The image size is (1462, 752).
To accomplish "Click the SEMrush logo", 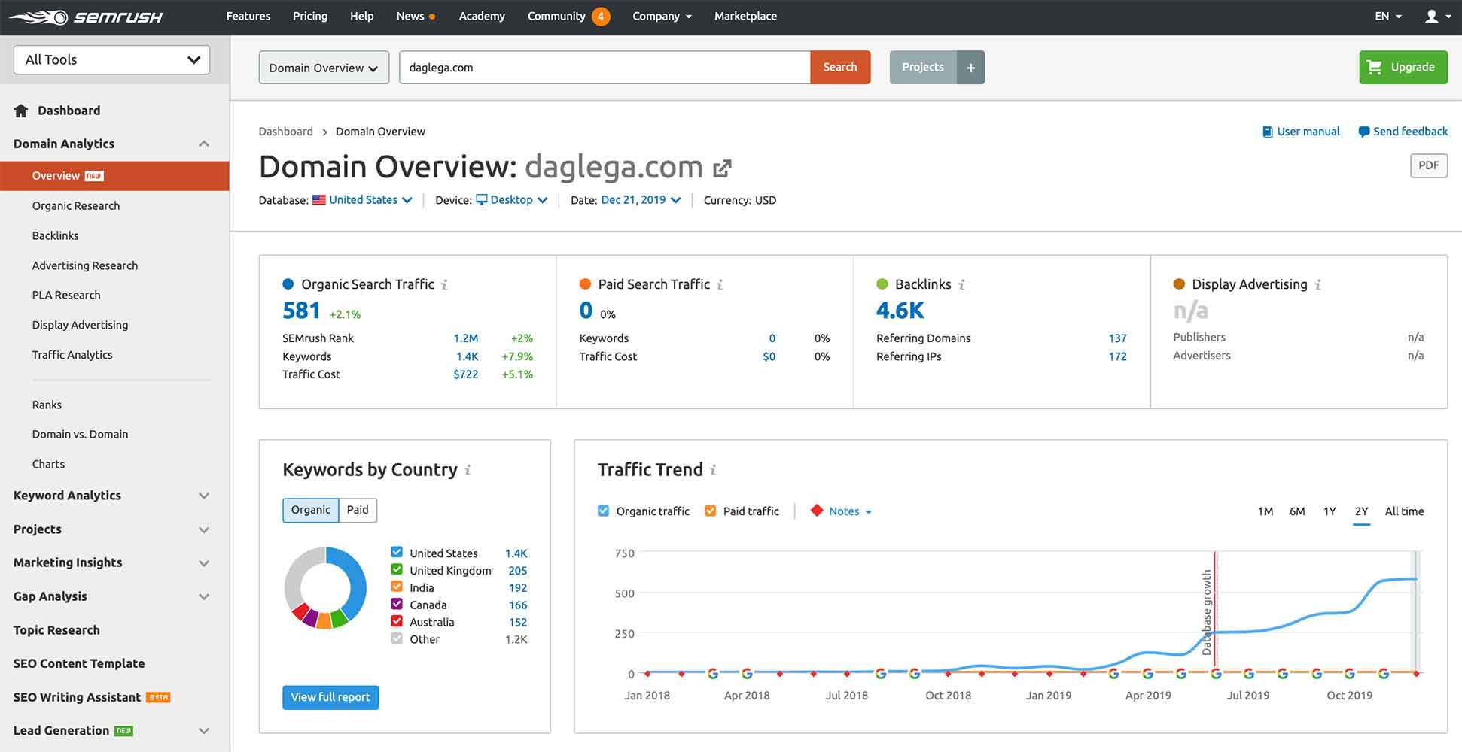I will [x=86, y=17].
